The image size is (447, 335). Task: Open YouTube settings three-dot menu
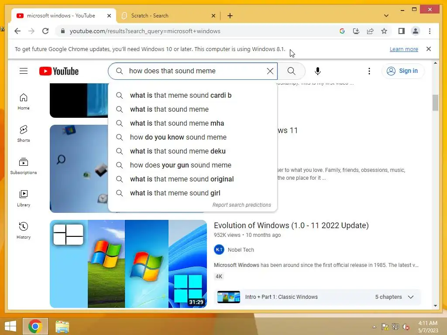point(369,71)
